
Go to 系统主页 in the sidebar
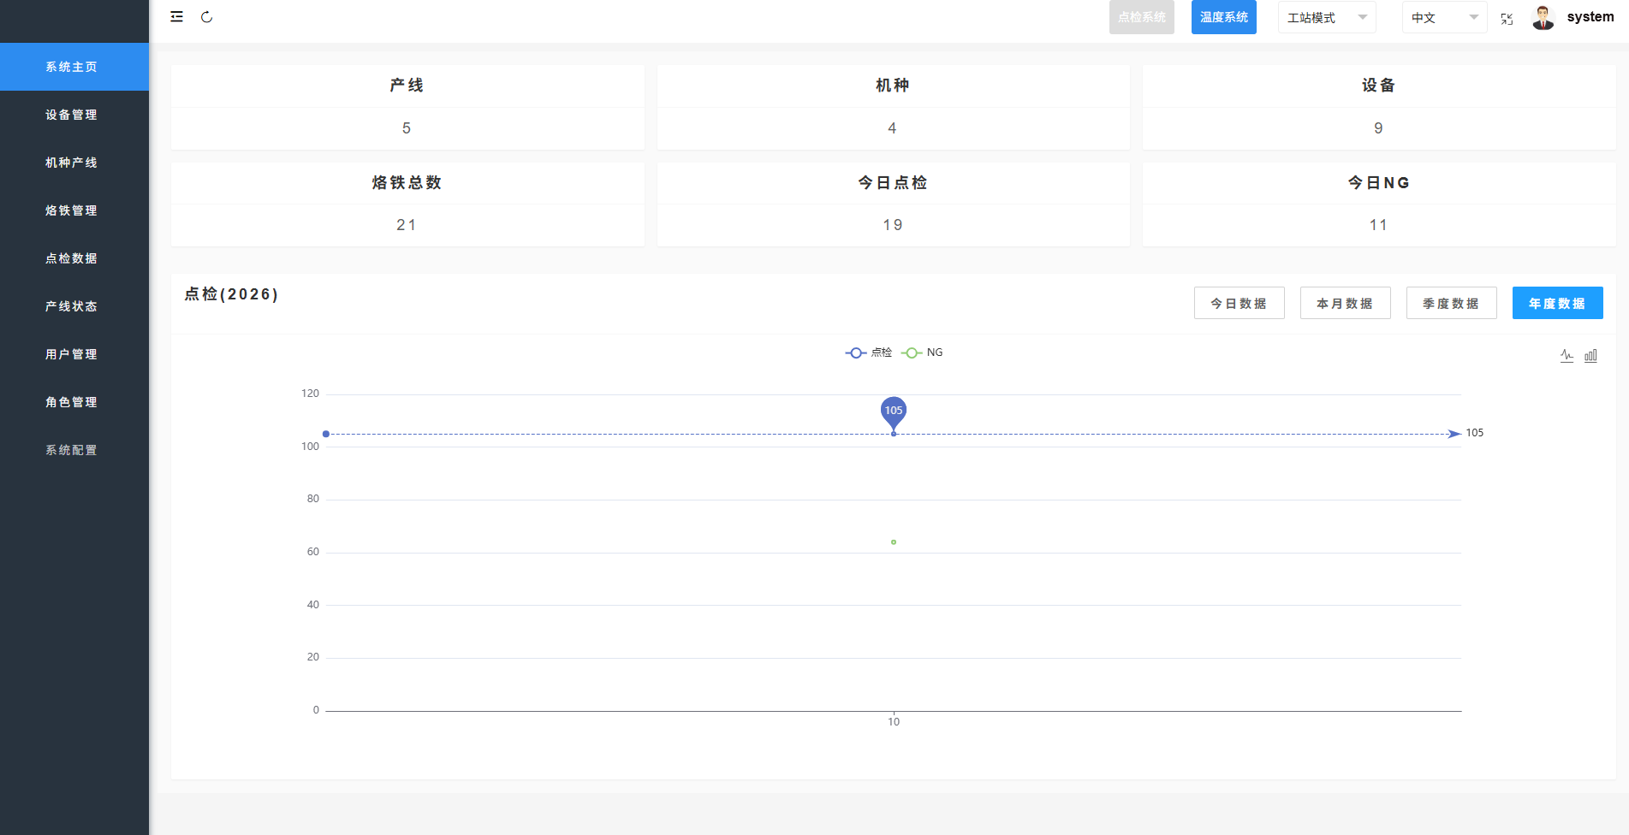coord(74,67)
